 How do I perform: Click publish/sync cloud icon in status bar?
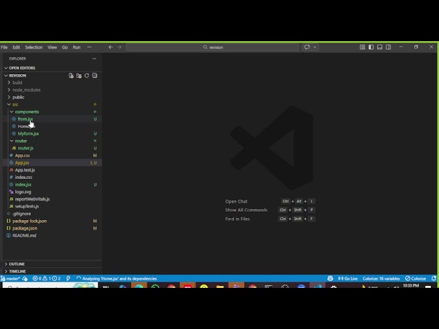[25, 279]
